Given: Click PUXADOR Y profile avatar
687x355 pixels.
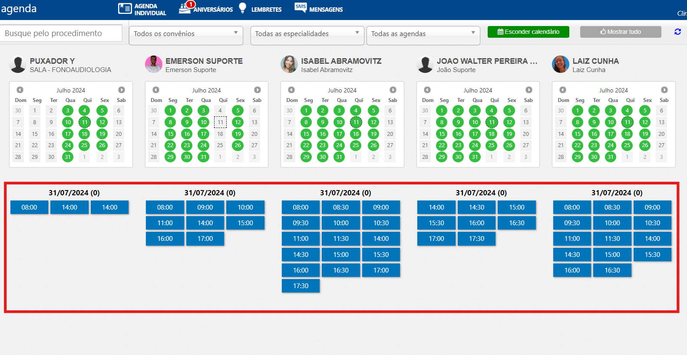Looking at the screenshot, I should (18, 64).
